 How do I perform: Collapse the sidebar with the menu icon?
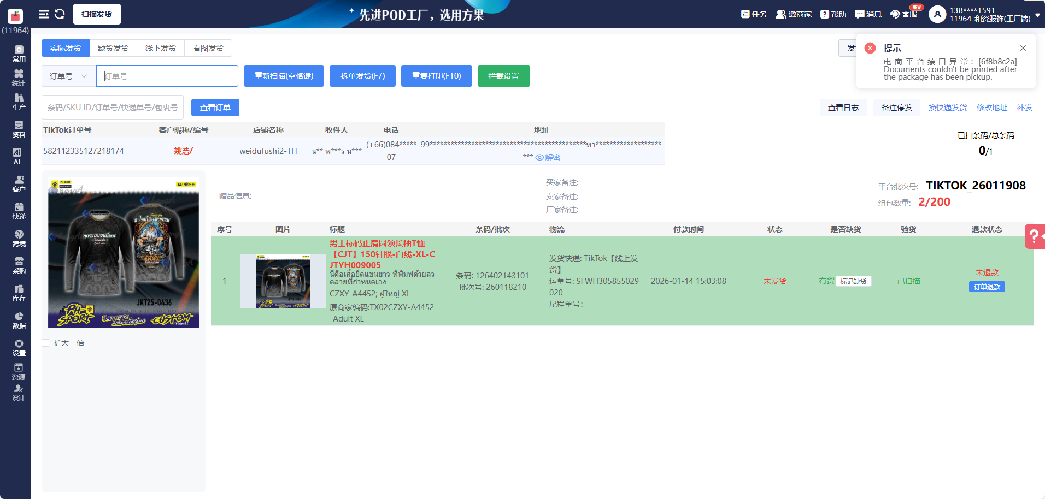44,14
